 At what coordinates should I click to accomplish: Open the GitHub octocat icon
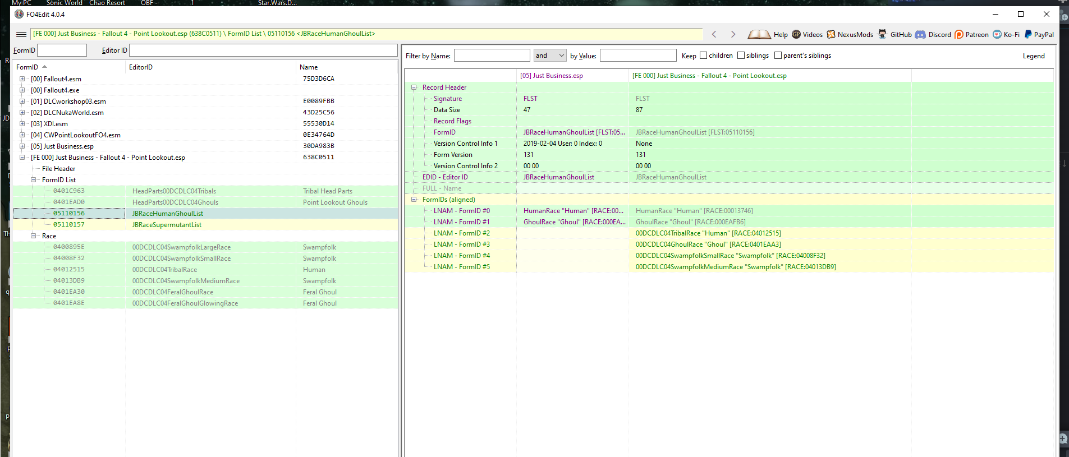(883, 34)
